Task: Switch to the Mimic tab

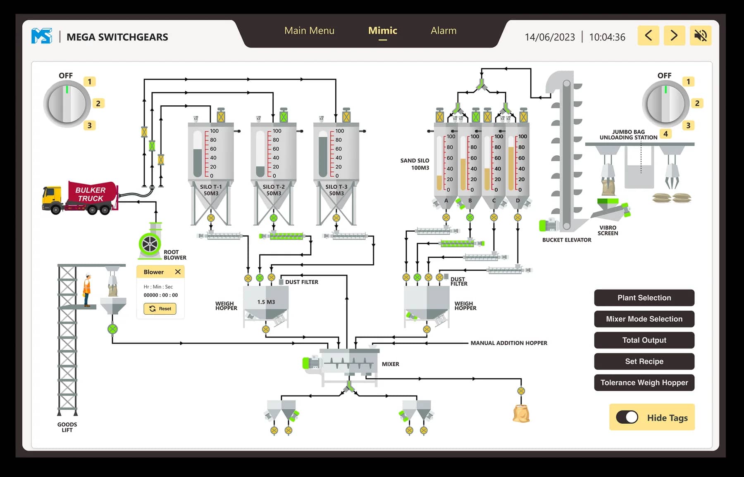Action: click(x=383, y=31)
